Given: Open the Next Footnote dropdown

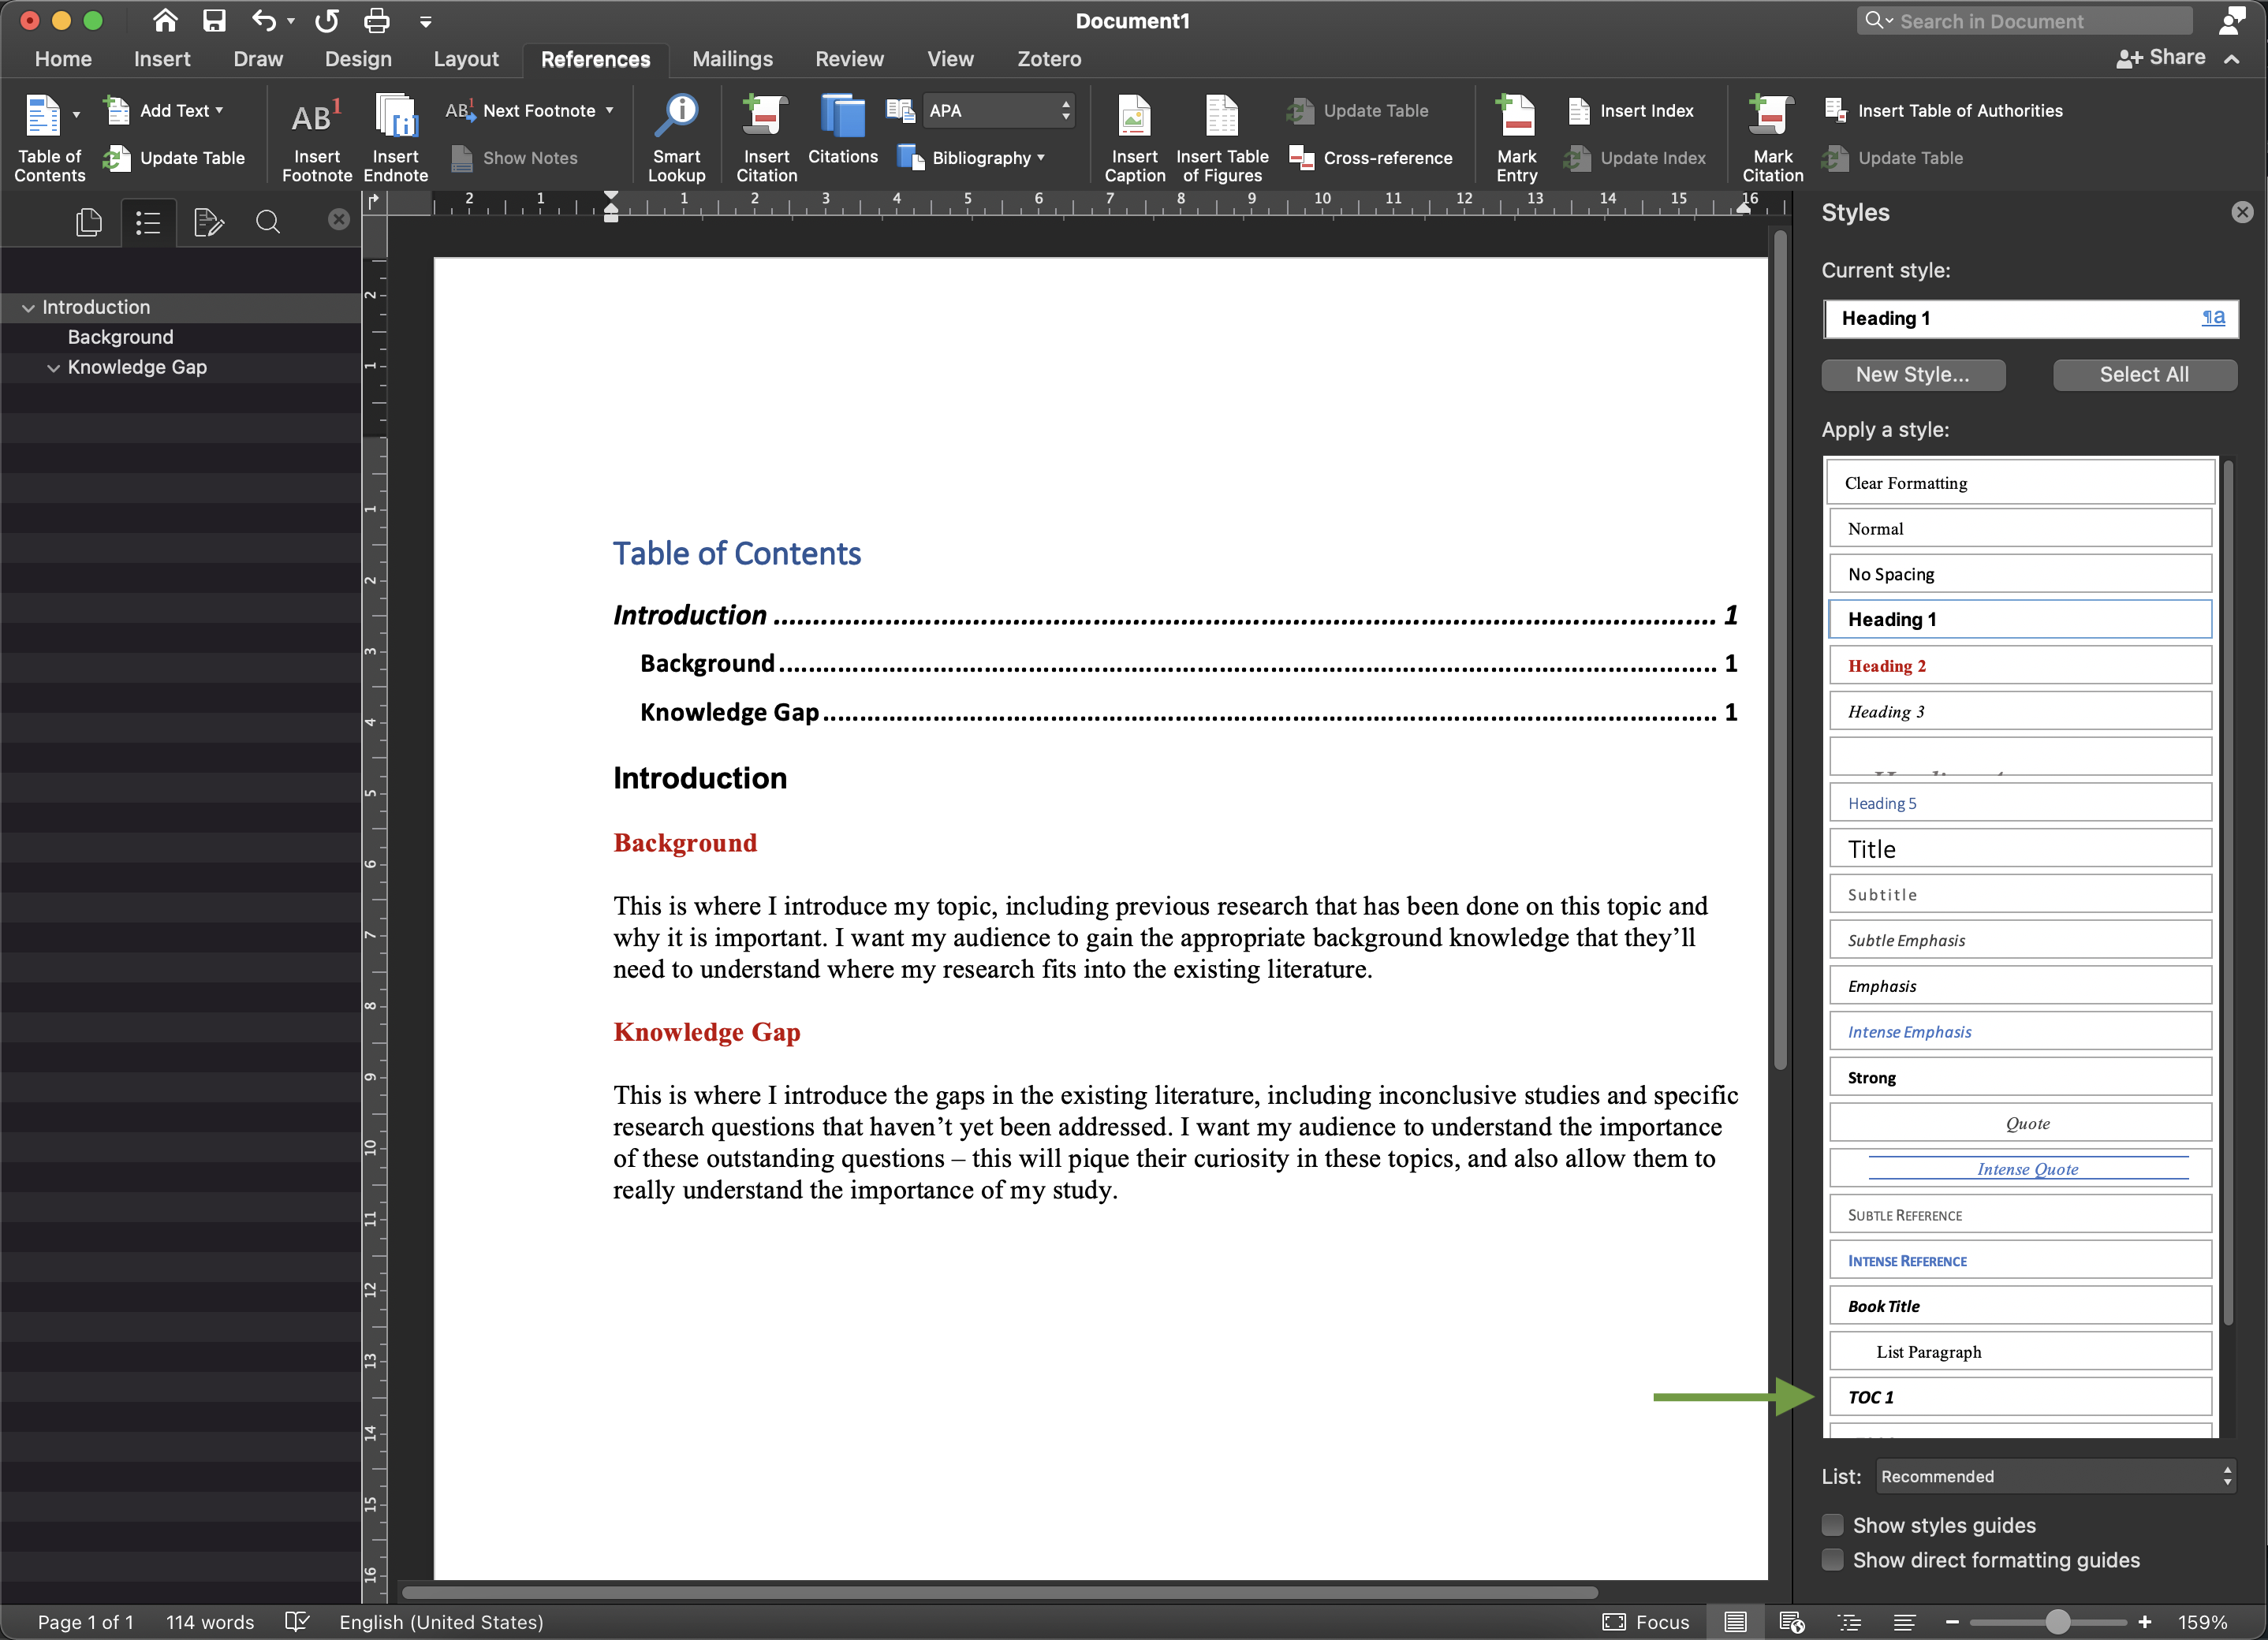Looking at the screenshot, I should click(609, 110).
